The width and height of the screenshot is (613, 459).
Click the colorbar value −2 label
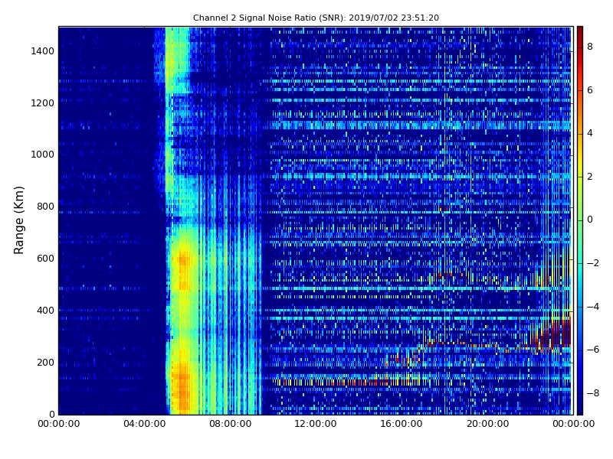(592, 263)
